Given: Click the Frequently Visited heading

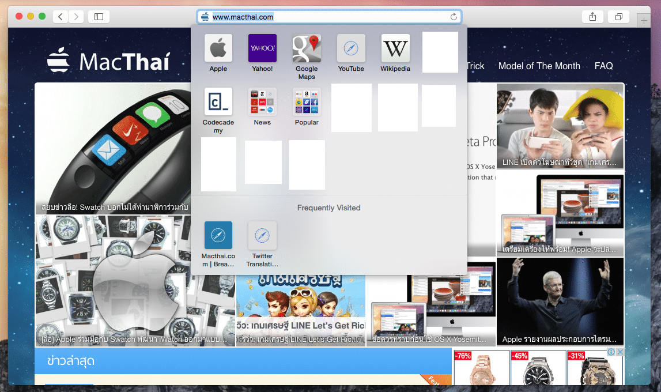Looking at the screenshot, I should point(329,208).
